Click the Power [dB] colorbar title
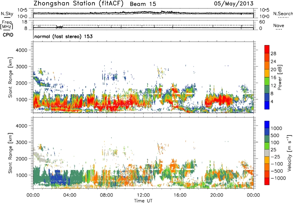293x203 pixels. point(279,77)
